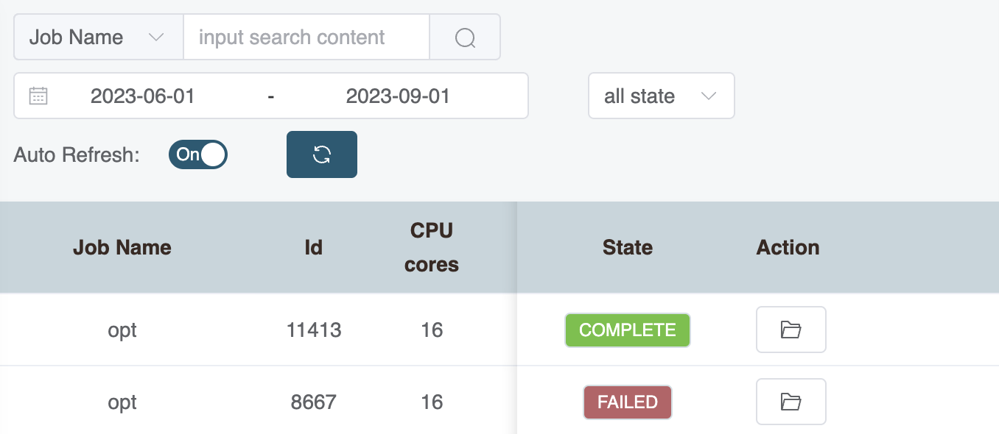Select the job row with Id 8667
The image size is (999, 434).
[x=314, y=402]
